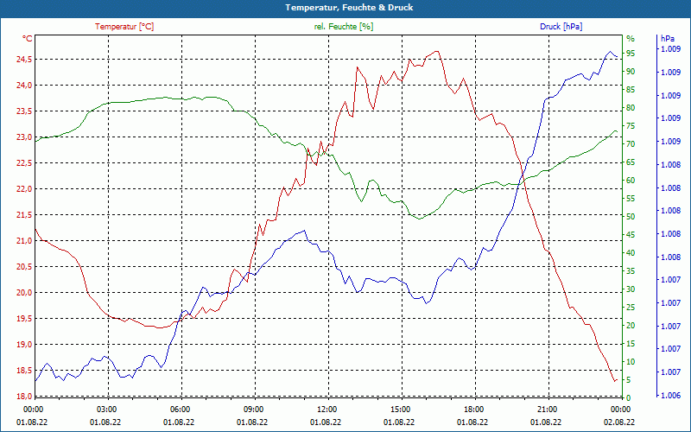
Task: Click the 19,0 temperature axis tick
Action: coord(24,344)
